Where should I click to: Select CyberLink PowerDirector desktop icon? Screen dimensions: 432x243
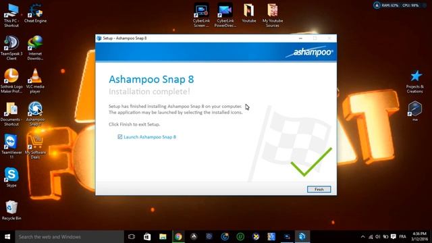225,15
